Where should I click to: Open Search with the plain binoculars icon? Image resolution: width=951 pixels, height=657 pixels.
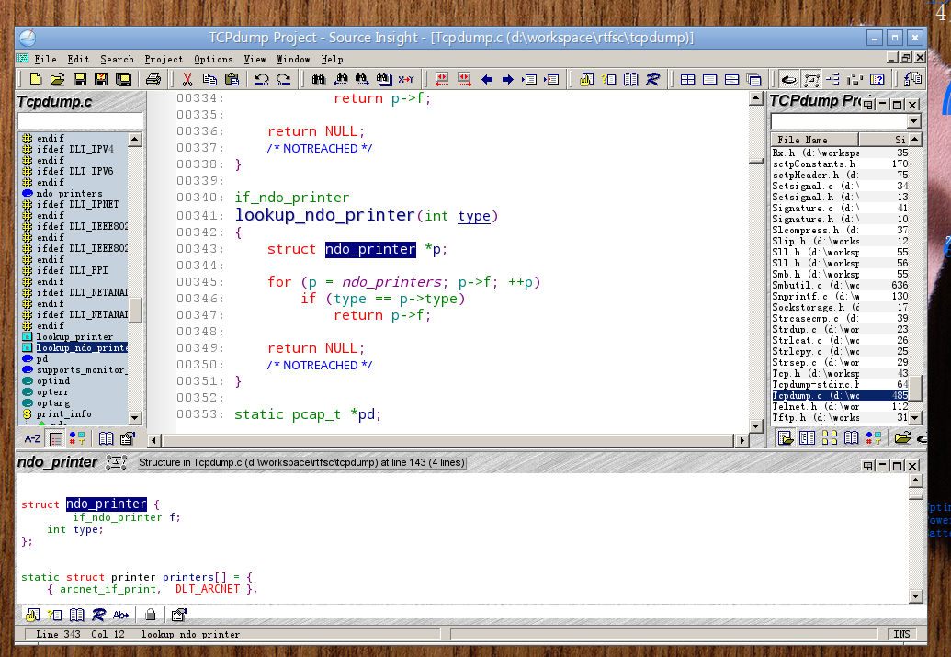coord(319,79)
